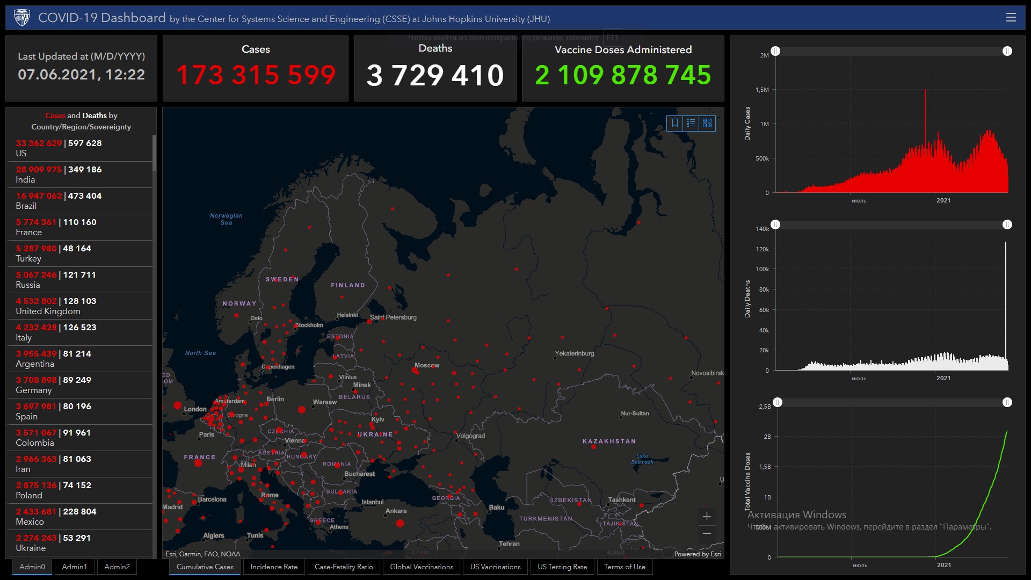Screen dimensions: 1031x580
Task: Zoom in with the map plus button
Action: 707,517
